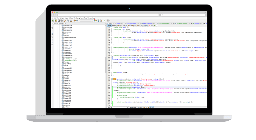Open the Refactor menu
Viewport: 256px width, 140px height.
[x=71, y=18]
